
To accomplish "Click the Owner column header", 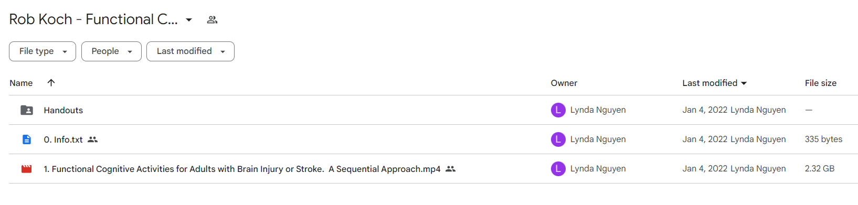I will tap(564, 83).
